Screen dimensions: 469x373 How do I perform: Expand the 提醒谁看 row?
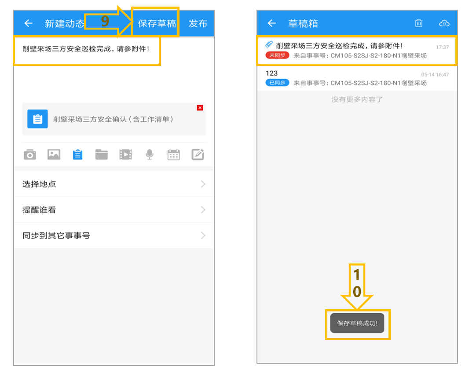click(x=114, y=210)
